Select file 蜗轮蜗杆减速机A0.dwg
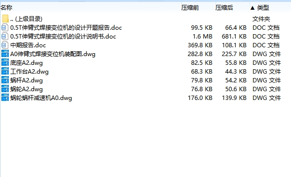Image resolution: width=291 pixels, height=177 pixels. [41, 98]
